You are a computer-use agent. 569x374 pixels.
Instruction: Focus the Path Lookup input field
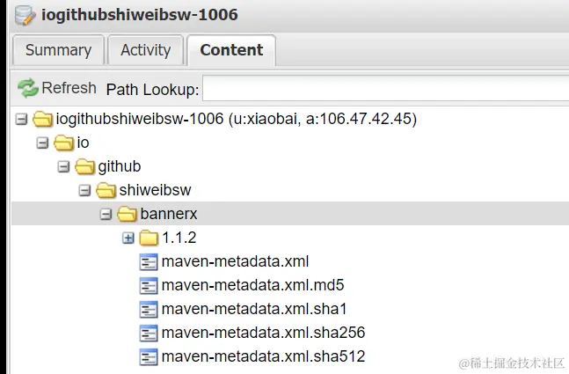(x=385, y=89)
